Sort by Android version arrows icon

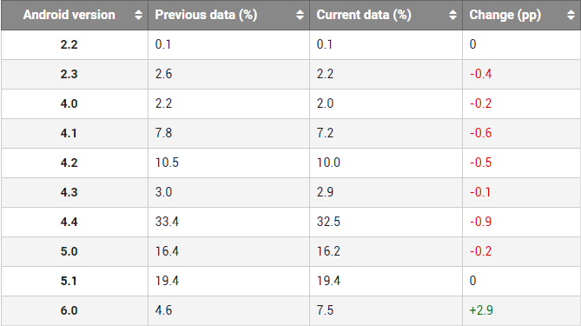coord(138,15)
